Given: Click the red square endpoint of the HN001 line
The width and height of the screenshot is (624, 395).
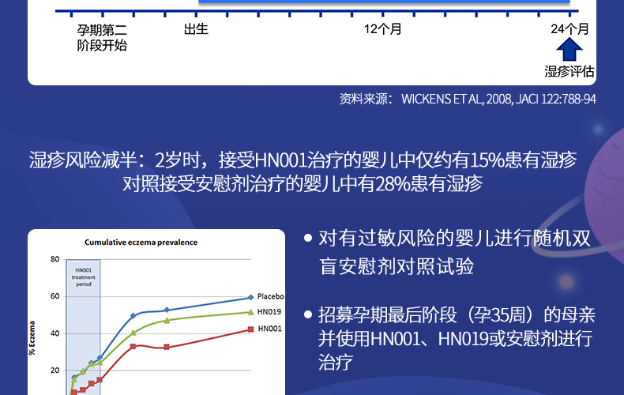Looking at the screenshot, I should click(x=250, y=329).
